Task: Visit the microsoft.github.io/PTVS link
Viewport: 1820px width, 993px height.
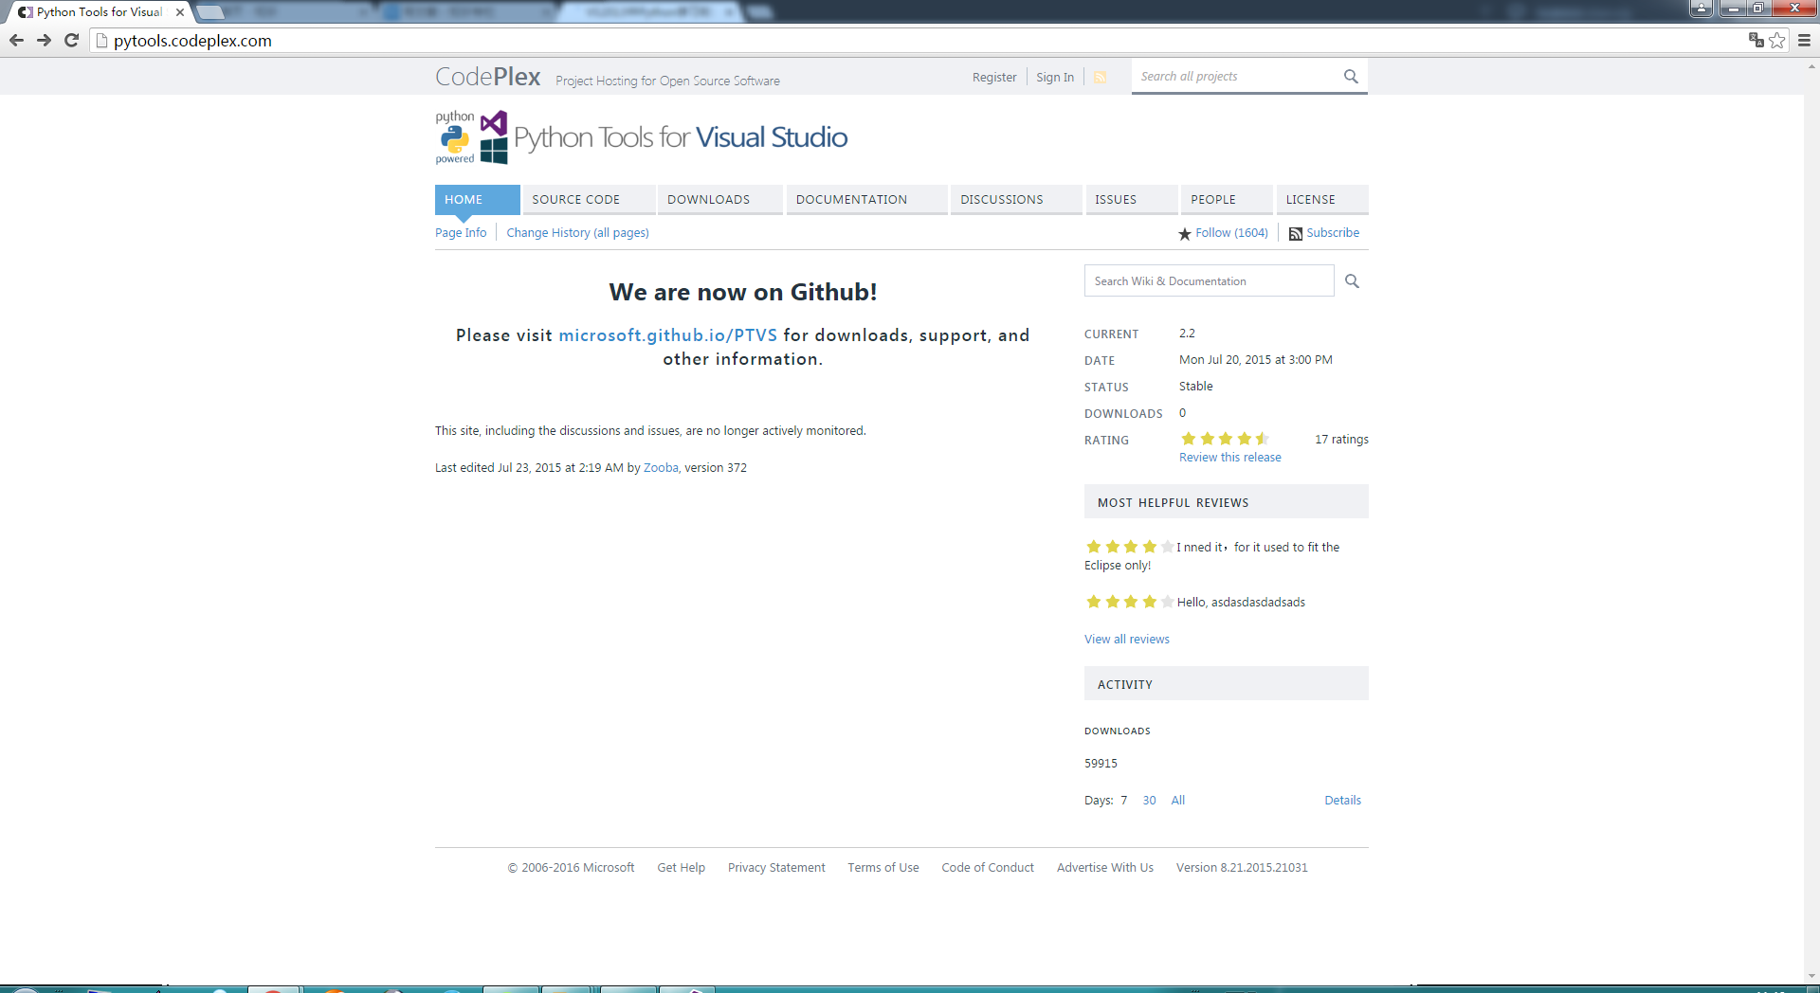Action: (668, 335)
